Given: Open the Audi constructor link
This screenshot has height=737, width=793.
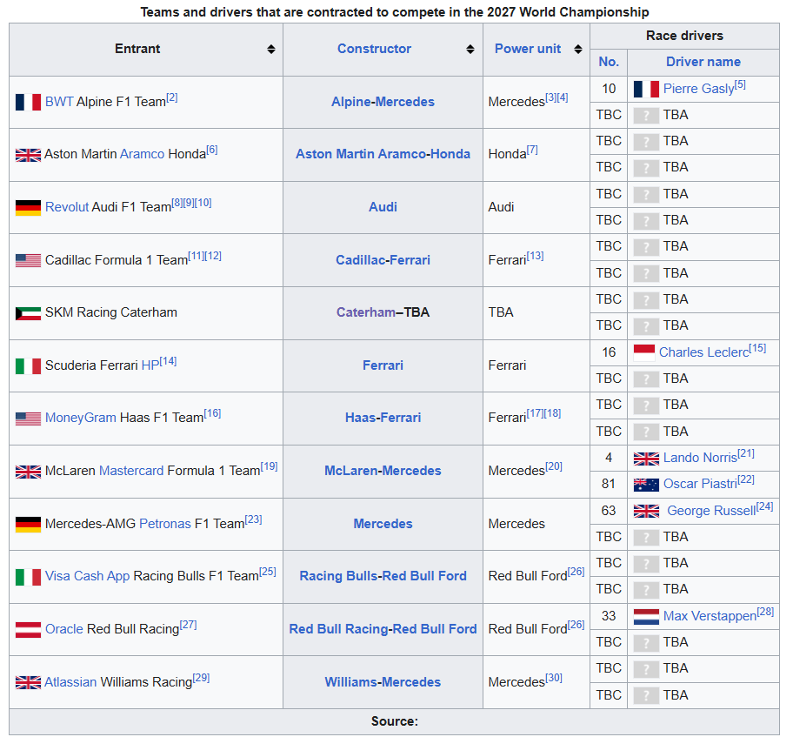Looking at the screenshot, I should click(383, 207).
